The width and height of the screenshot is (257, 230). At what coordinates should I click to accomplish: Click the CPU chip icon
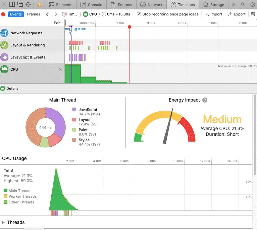click(x=4, y=69)
